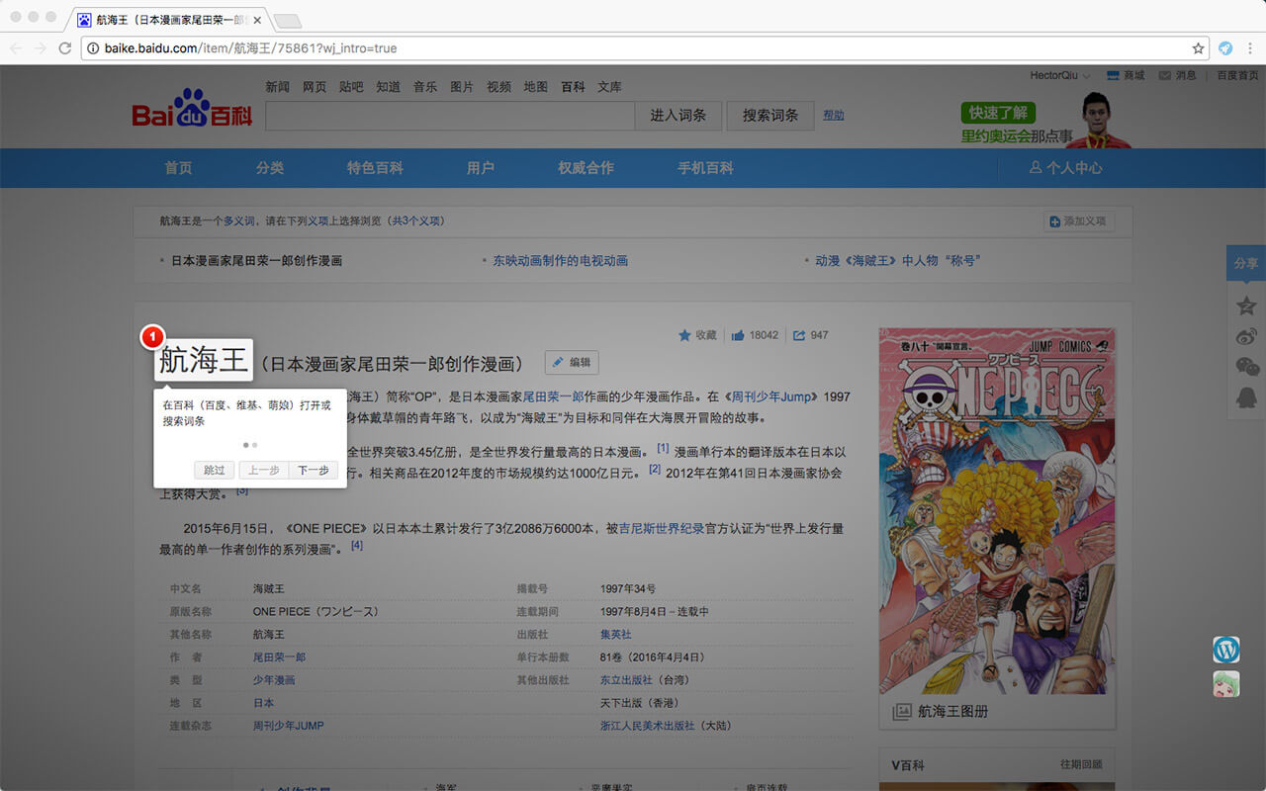This screenshot has width=1266, height=791.
Task: Click the Baike search input field
Action: point(450,116)
